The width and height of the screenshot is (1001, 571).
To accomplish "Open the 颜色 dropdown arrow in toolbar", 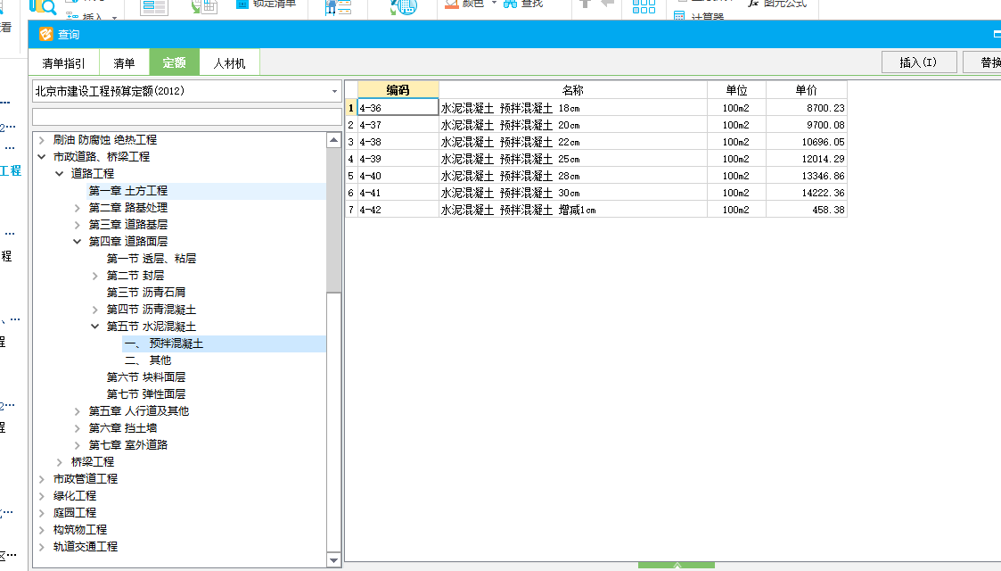I will pos(494,4).
